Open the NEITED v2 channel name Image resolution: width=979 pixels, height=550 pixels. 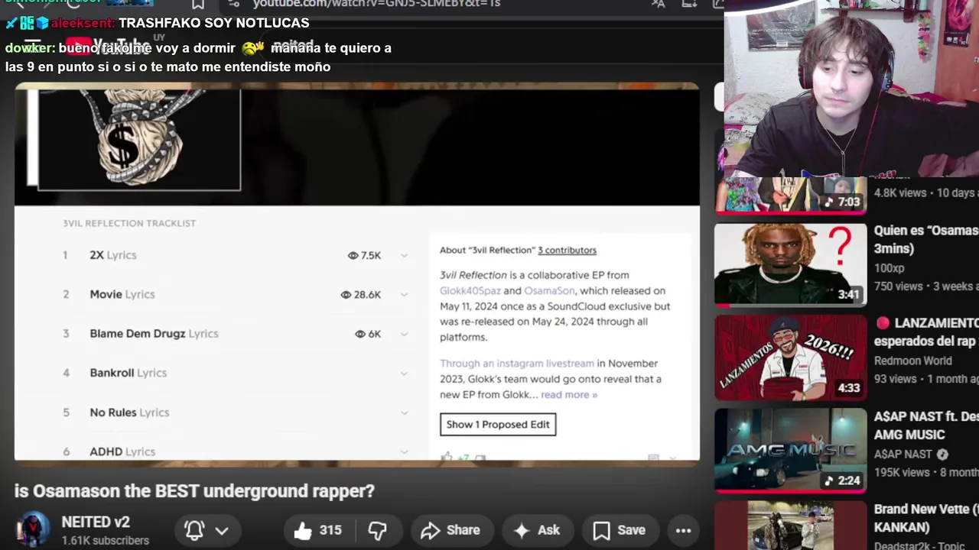(96, 522)
